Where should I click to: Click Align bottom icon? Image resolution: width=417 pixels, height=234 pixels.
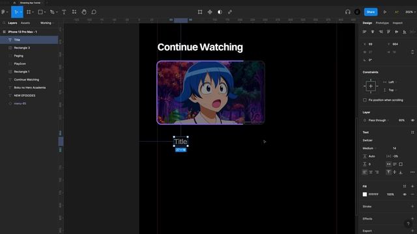click(x=405, y=32)
